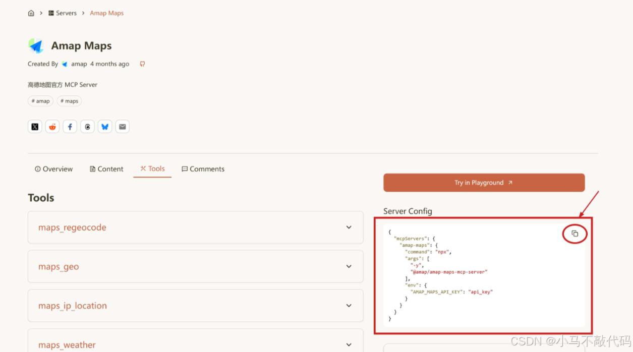Visit the amap creator profile
This screenshot has height=352, width=633.
[74, 64]
